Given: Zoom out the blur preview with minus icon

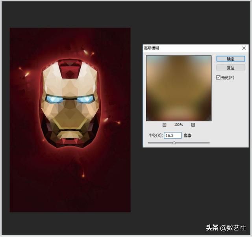Looking at the screenshot, I should (x=164, y=125).
